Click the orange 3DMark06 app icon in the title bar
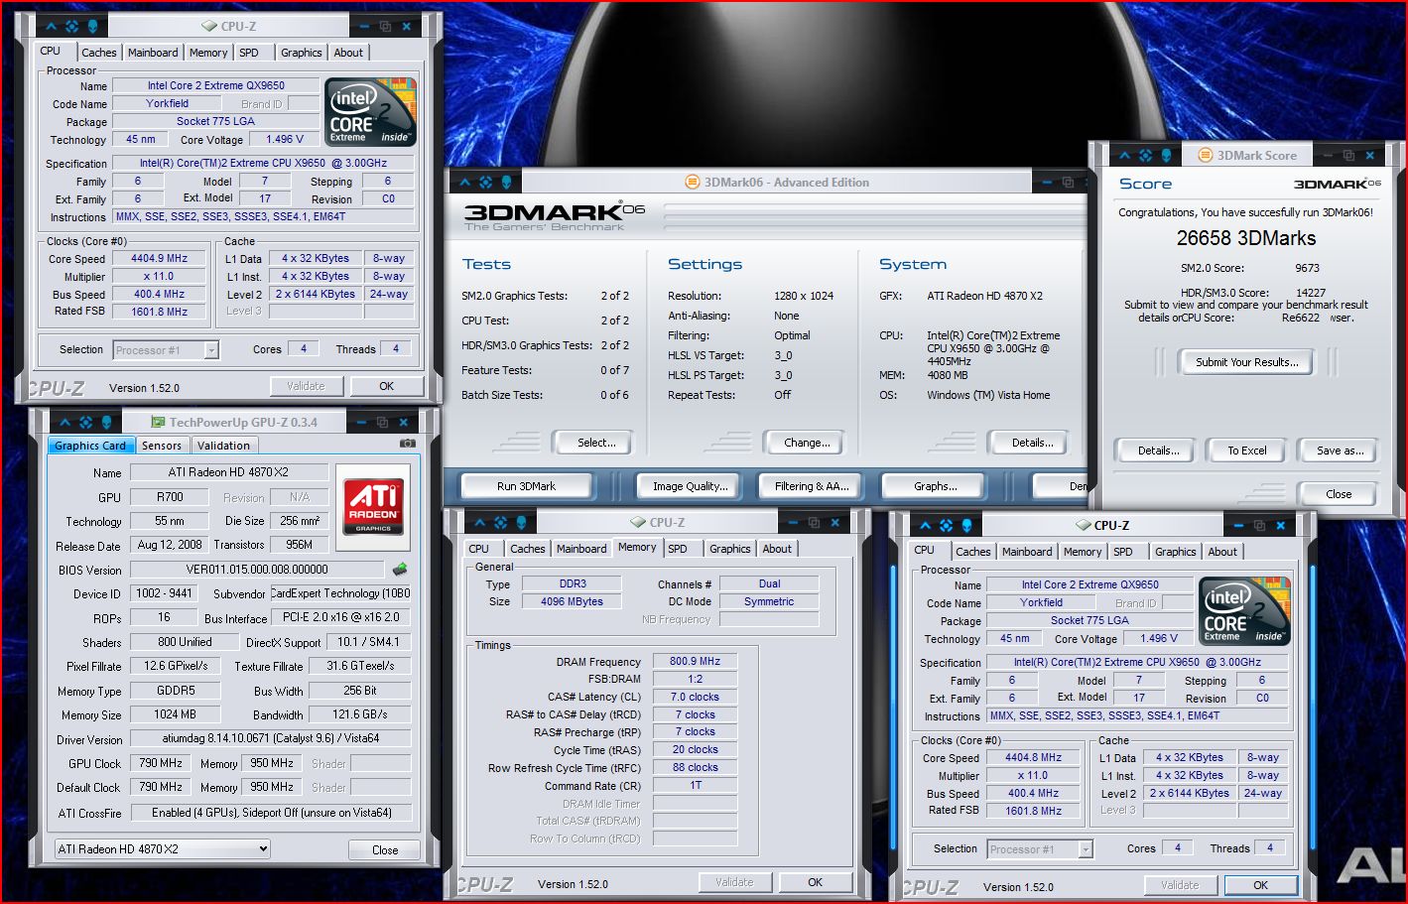Screen dimensions: 1408x904 pyautogui.click(x=693, y=182)
